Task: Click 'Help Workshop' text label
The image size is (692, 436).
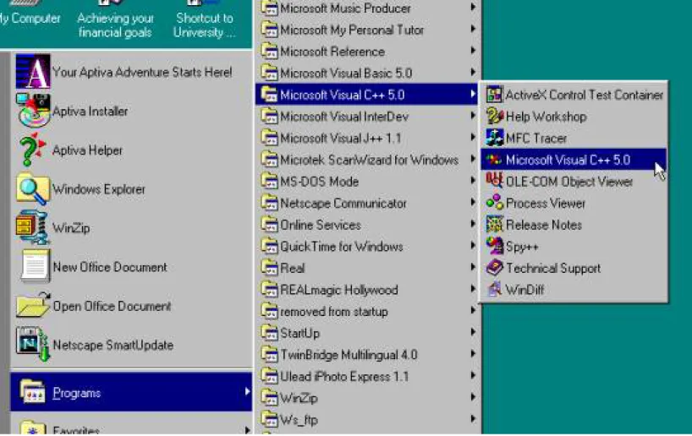Action: click(546, 117)
